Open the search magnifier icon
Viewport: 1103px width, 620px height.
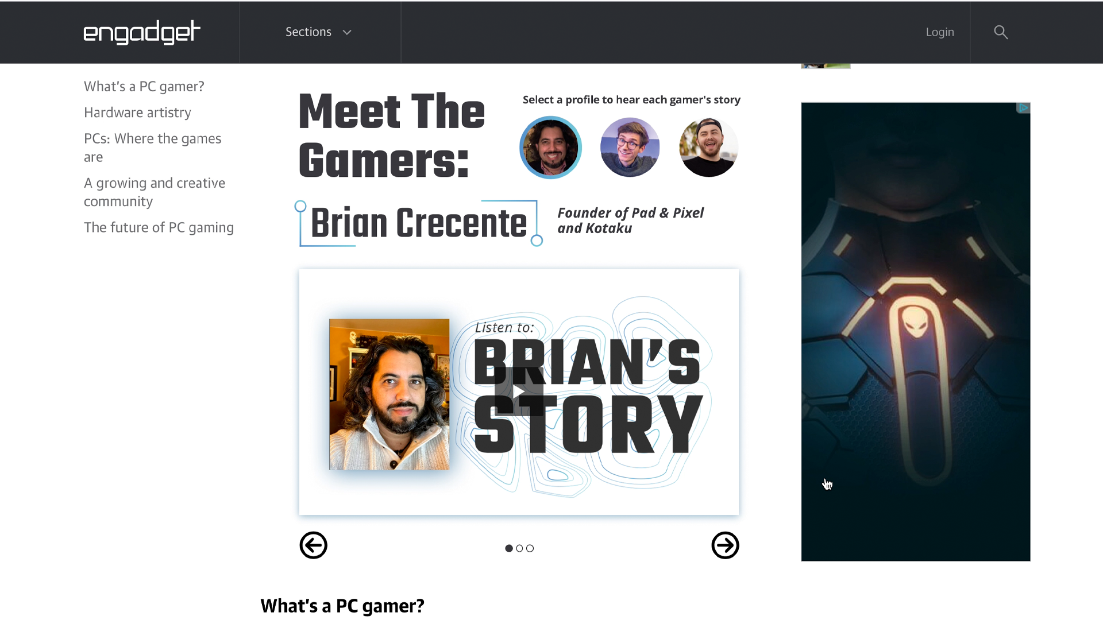click(1001, 32)
